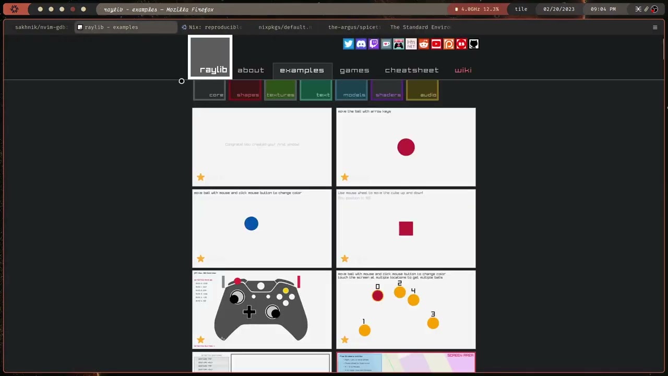Open the Reddit icon link
This screenshot has height=376, width=668.
tap(423, 44)
